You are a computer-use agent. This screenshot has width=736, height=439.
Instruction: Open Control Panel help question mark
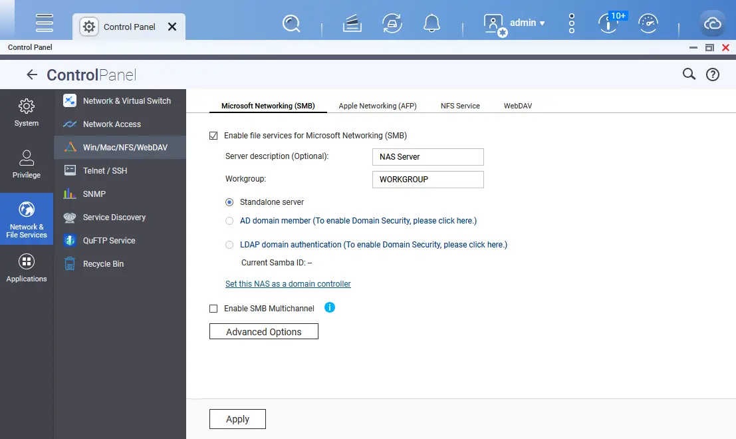(x=713, y=74)
